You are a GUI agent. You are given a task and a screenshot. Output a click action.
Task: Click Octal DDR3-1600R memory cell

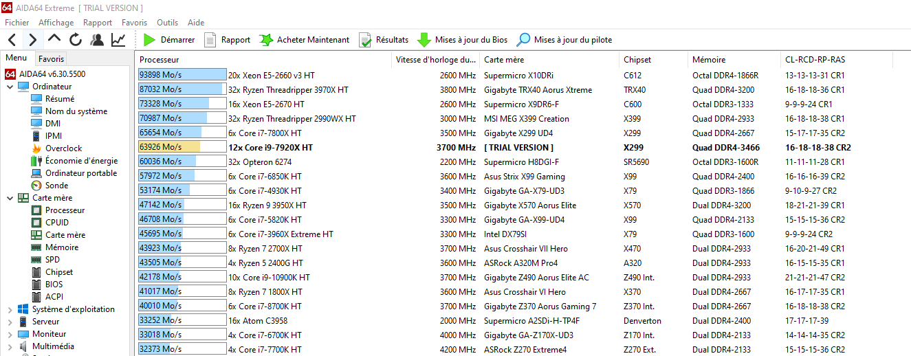[725, 162]
